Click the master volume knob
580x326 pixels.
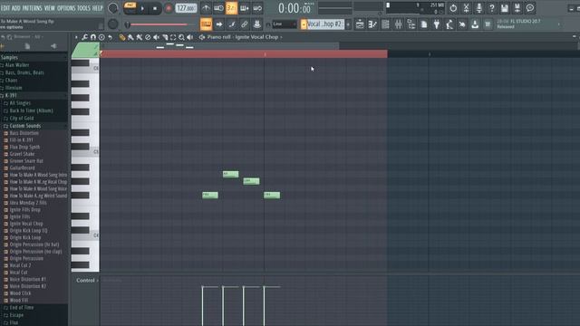pyautogui.click(x=112, y=8)
